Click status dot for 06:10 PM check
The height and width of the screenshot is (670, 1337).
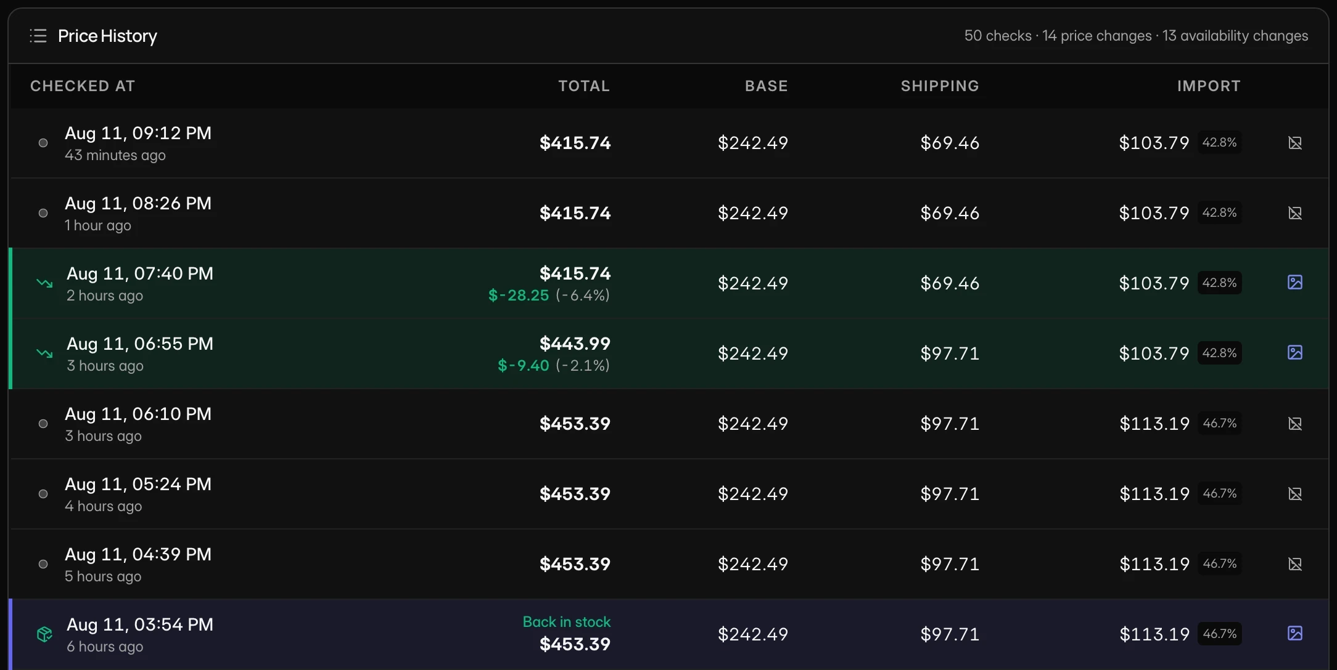(43, 424)
